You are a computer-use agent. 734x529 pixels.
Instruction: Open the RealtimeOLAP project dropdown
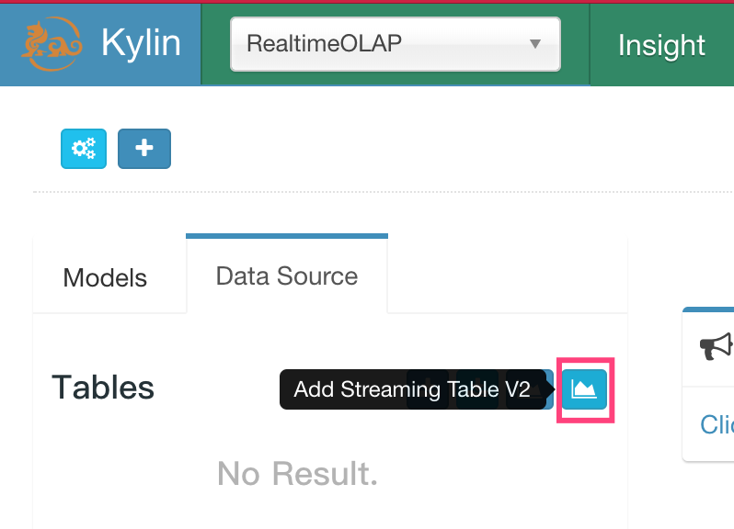coord(395,44)
